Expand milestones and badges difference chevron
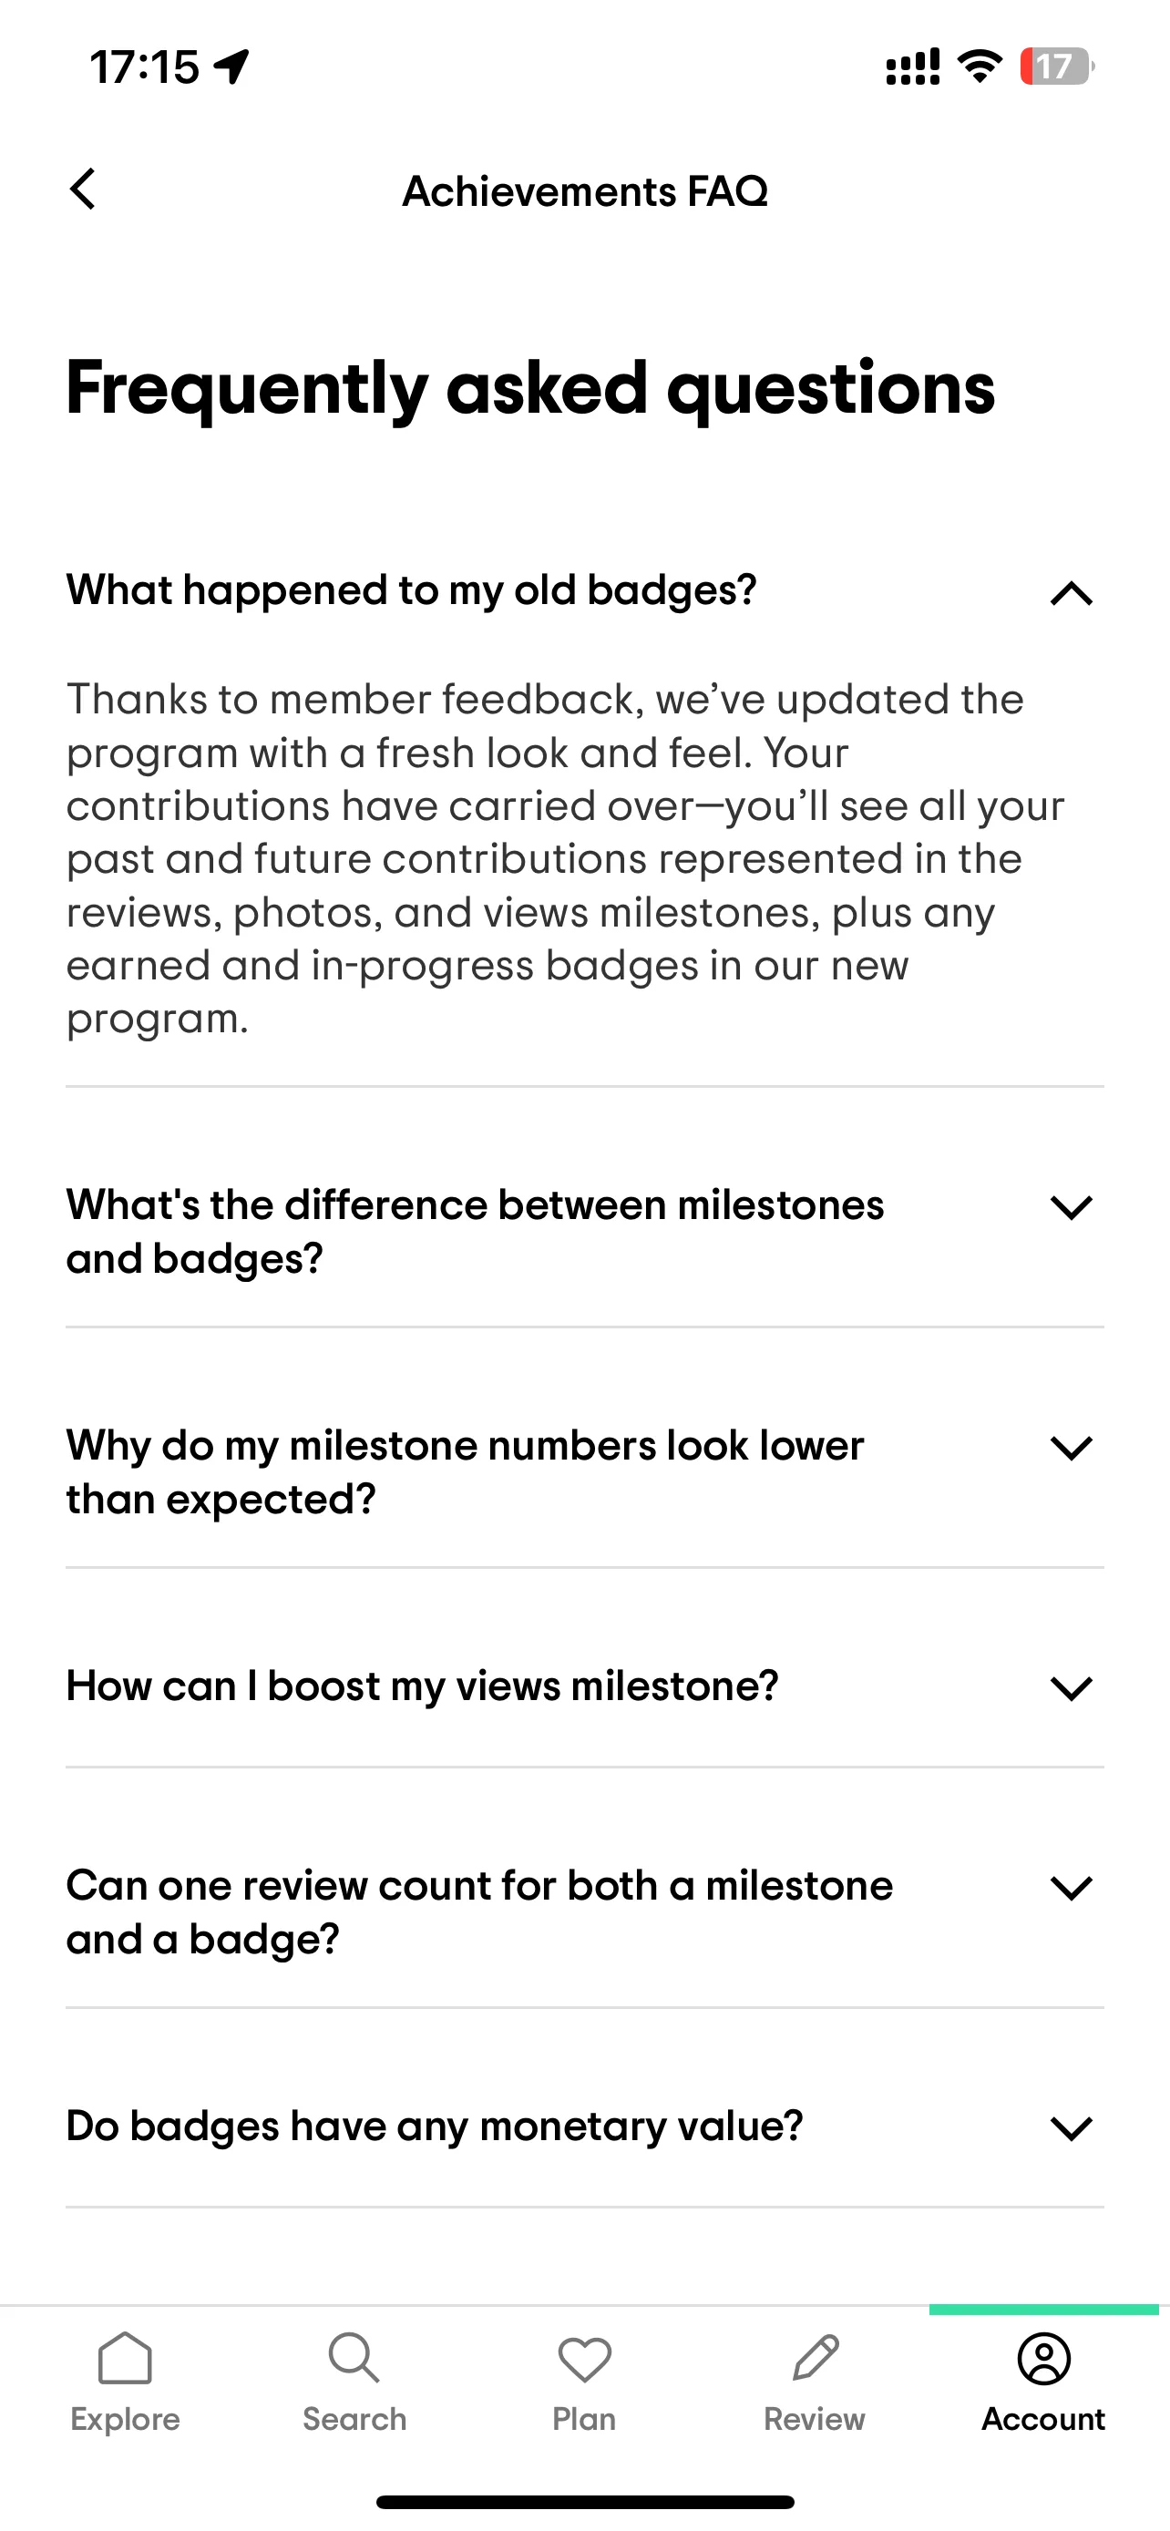The image size is (1170, 2531). click(1071, 1206)
